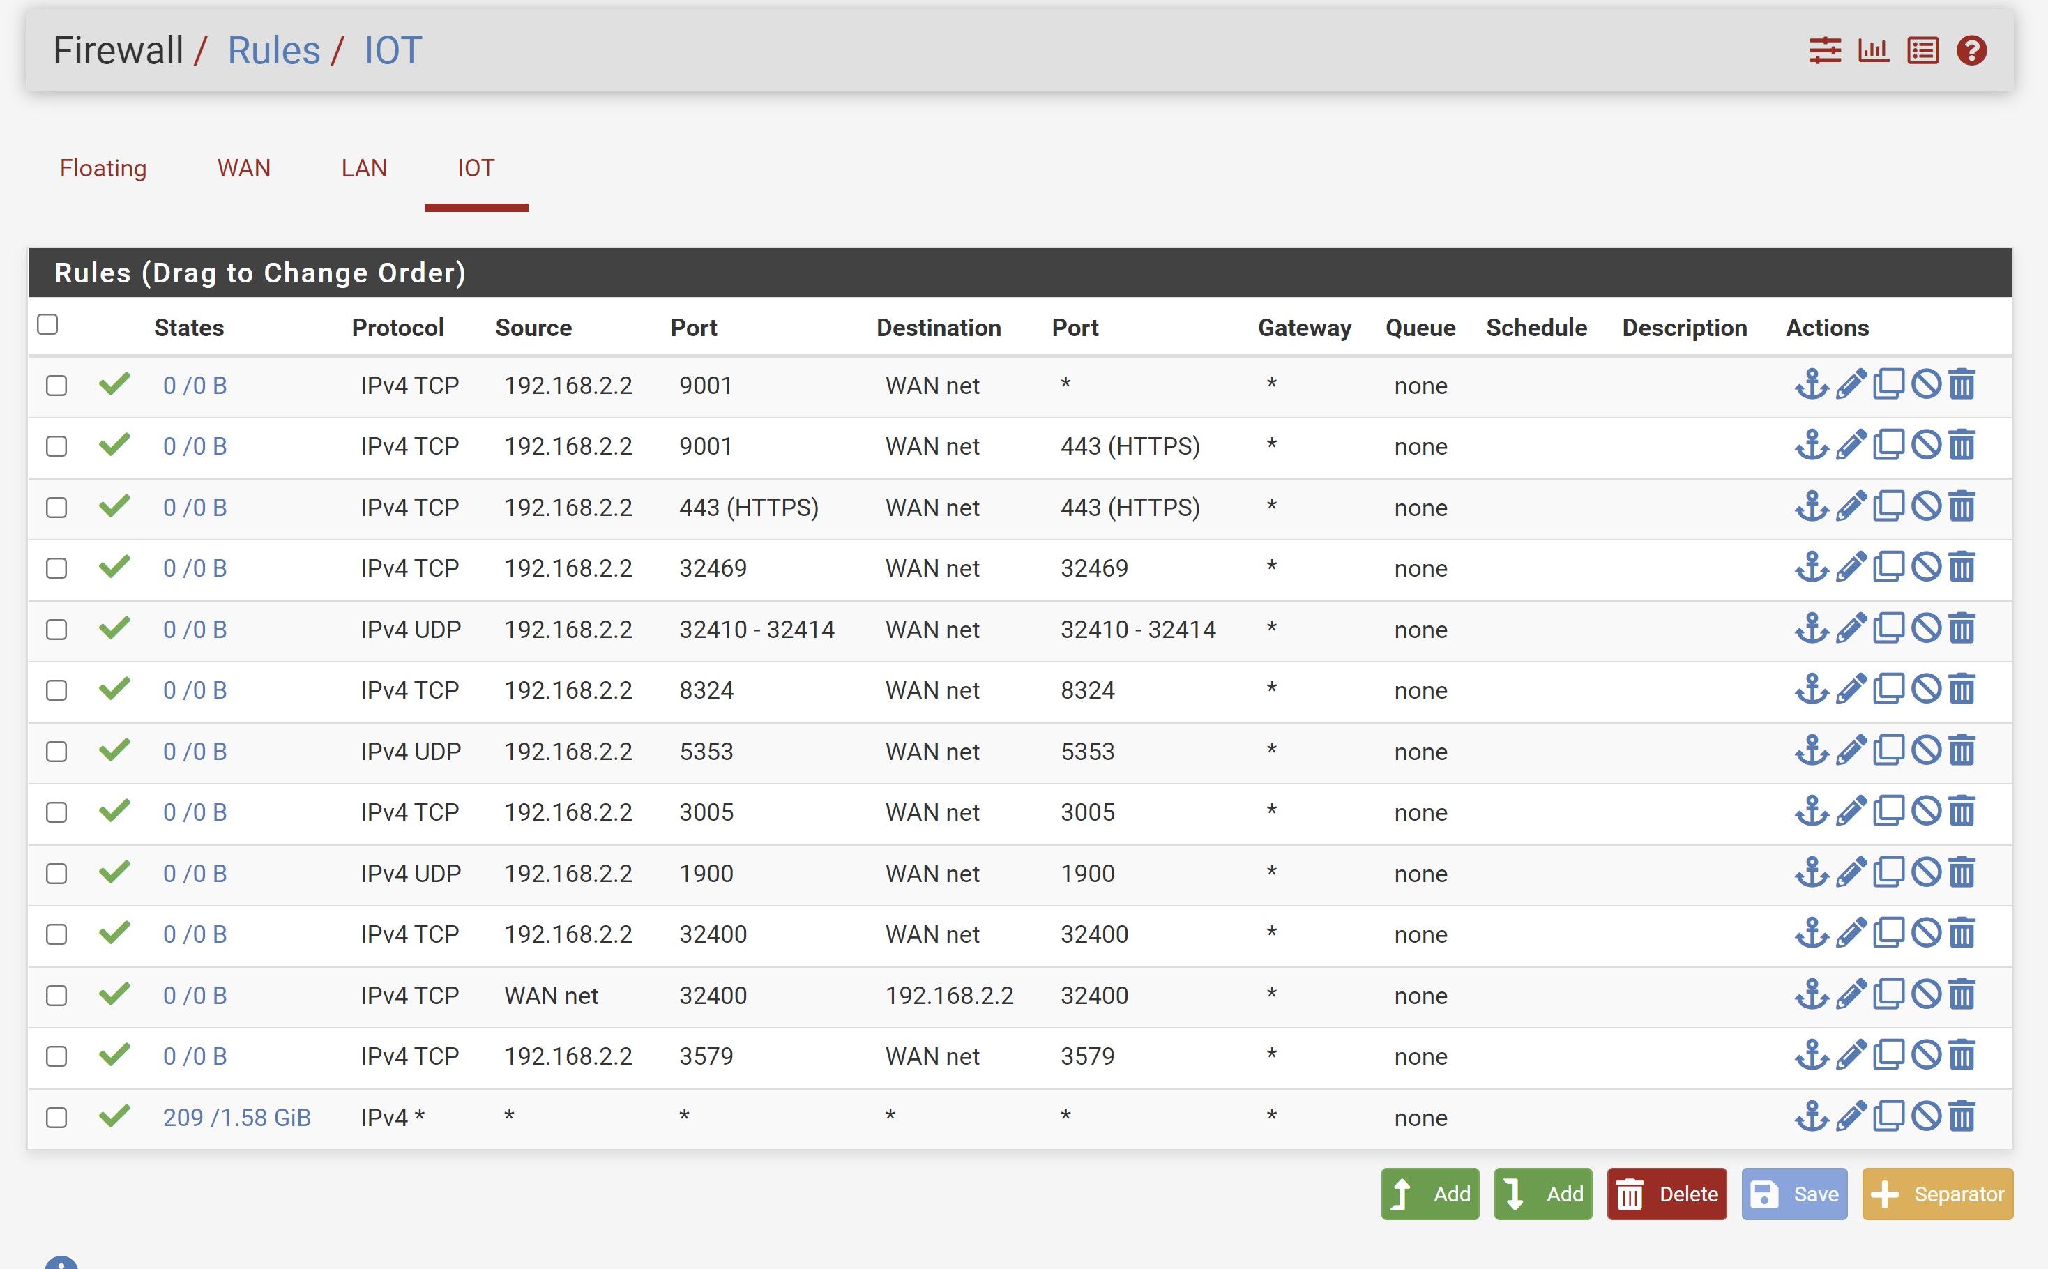This screenshot has height=1269, width=2048.
Task: Edit the 9001 to 443 (HTTPS) rule
Action: 1851,446
